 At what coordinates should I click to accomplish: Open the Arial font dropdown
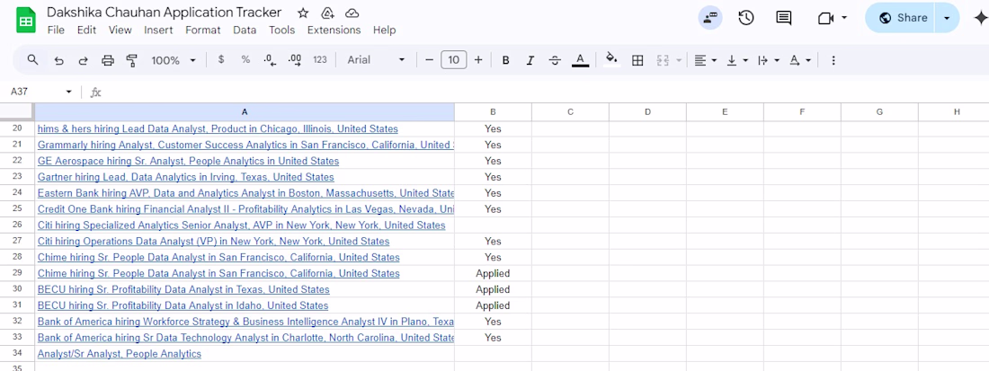(376, 60)
